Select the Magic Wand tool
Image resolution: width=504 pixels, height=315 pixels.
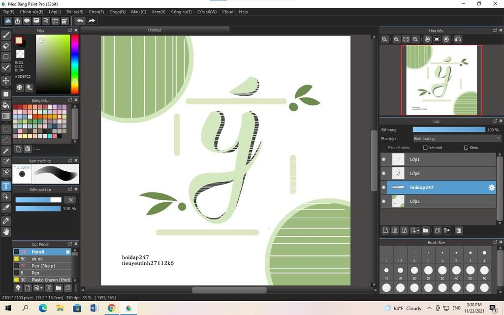pyautogui.click(x=6, y=151)
